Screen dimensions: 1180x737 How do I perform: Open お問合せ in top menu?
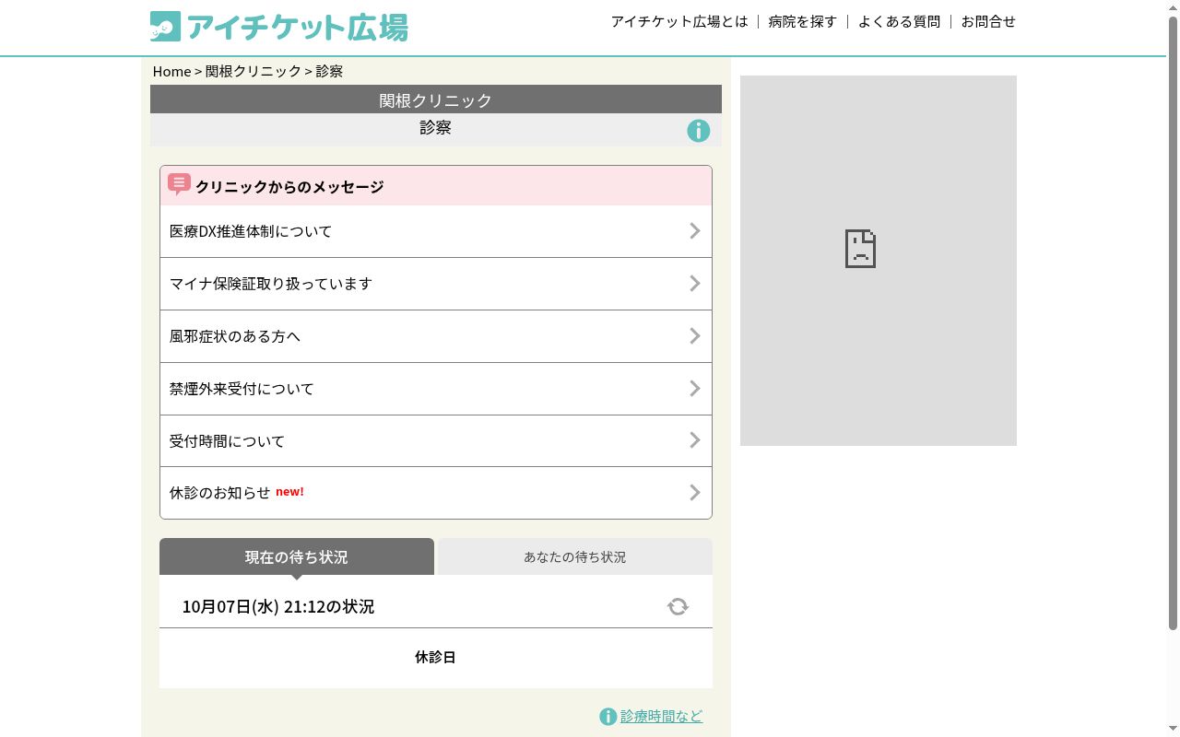pyautogui.click(x=988, y=21)
